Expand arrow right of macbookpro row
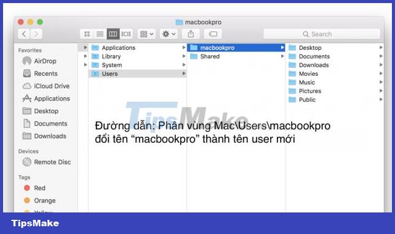The height and width of the screenshot is (234, 395). tap(282, 47)
